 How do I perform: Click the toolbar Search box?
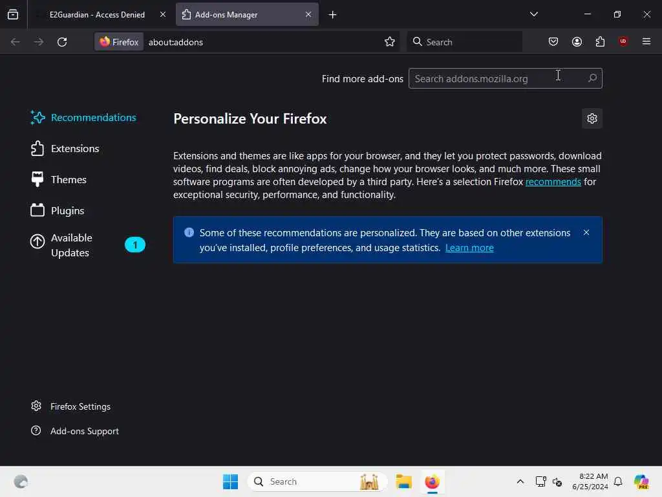point(464,42)
